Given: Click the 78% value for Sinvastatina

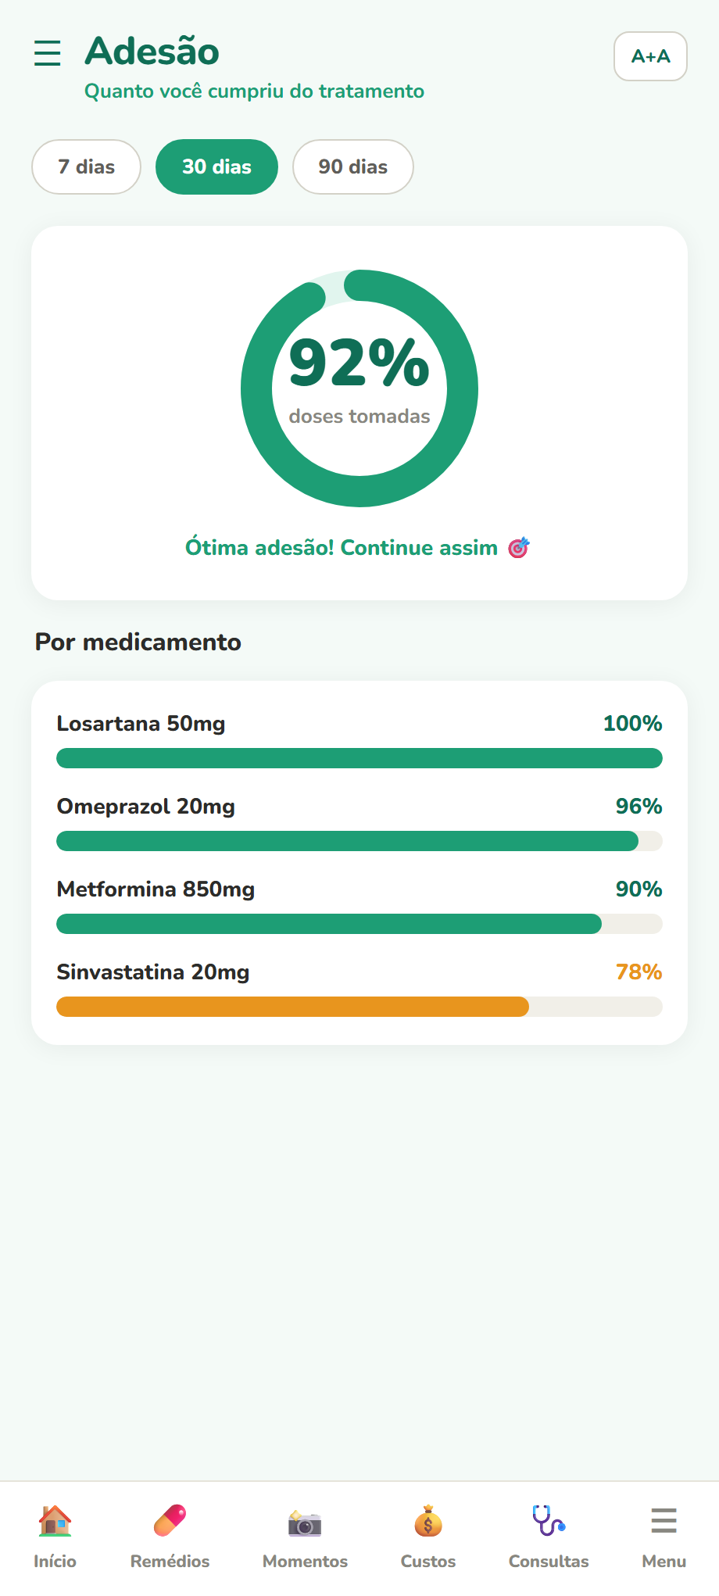Looking at the screenshot, I should tap(639, 972).
